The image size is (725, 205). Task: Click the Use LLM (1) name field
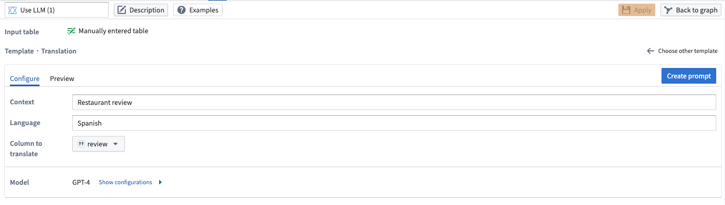[57, 10]
